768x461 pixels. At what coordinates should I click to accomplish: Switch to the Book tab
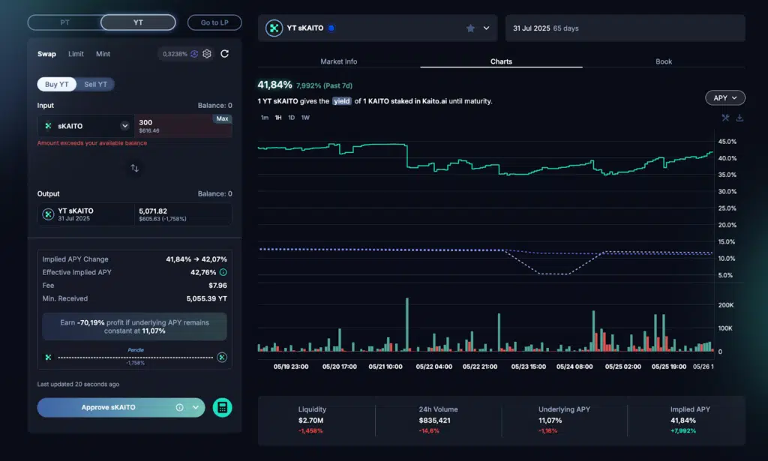coord(664,61)
